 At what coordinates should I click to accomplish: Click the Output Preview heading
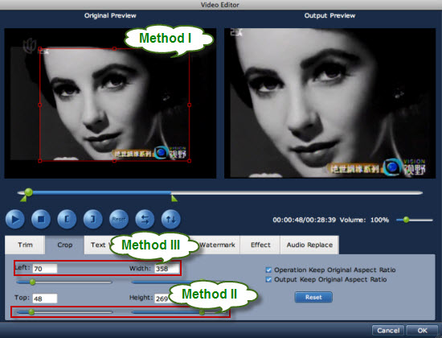pyautogui.click(x=329, y=15)
